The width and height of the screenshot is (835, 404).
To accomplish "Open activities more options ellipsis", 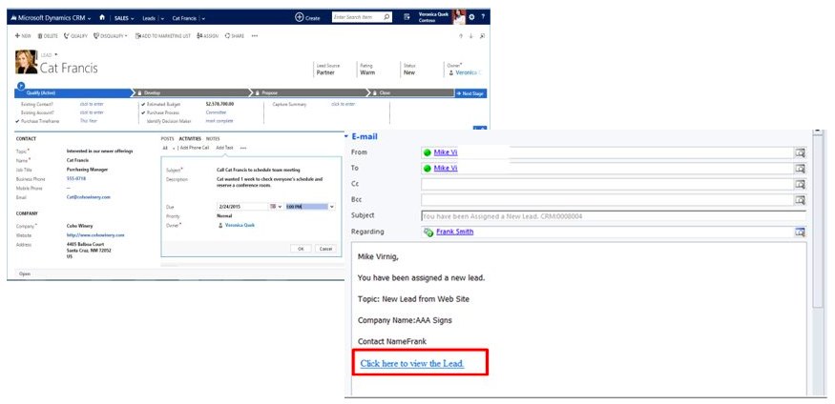I will (x=243, y=148).
